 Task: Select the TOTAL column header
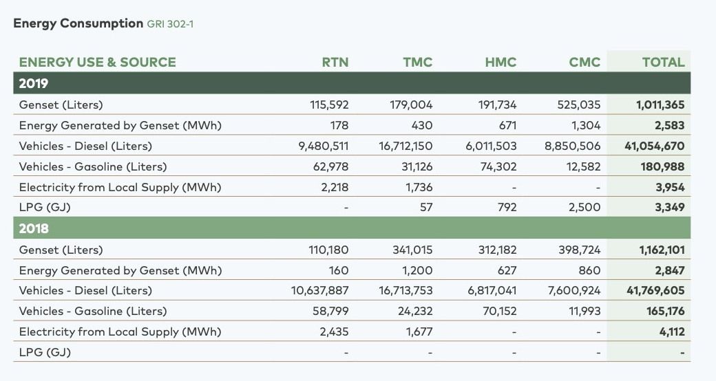tap(664, 62)
